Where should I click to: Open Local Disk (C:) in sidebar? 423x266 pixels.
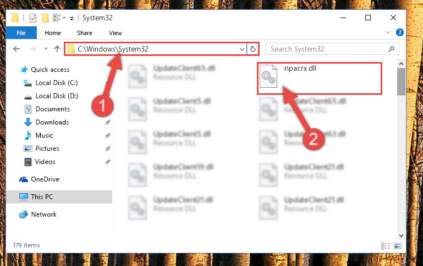coord(57,83)
